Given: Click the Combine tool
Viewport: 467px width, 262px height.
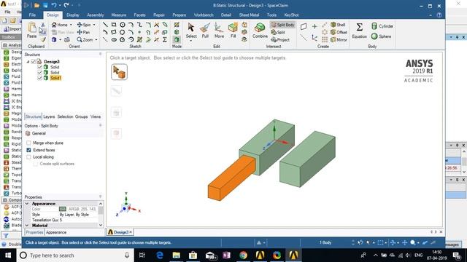Looking at the screenshot, I should [260, 31].
